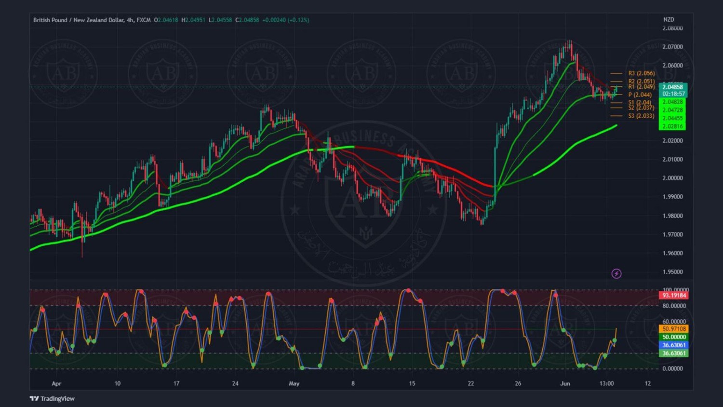Click the 1.98000 price axis label
The image size is (723, 407).
point(673,216)
